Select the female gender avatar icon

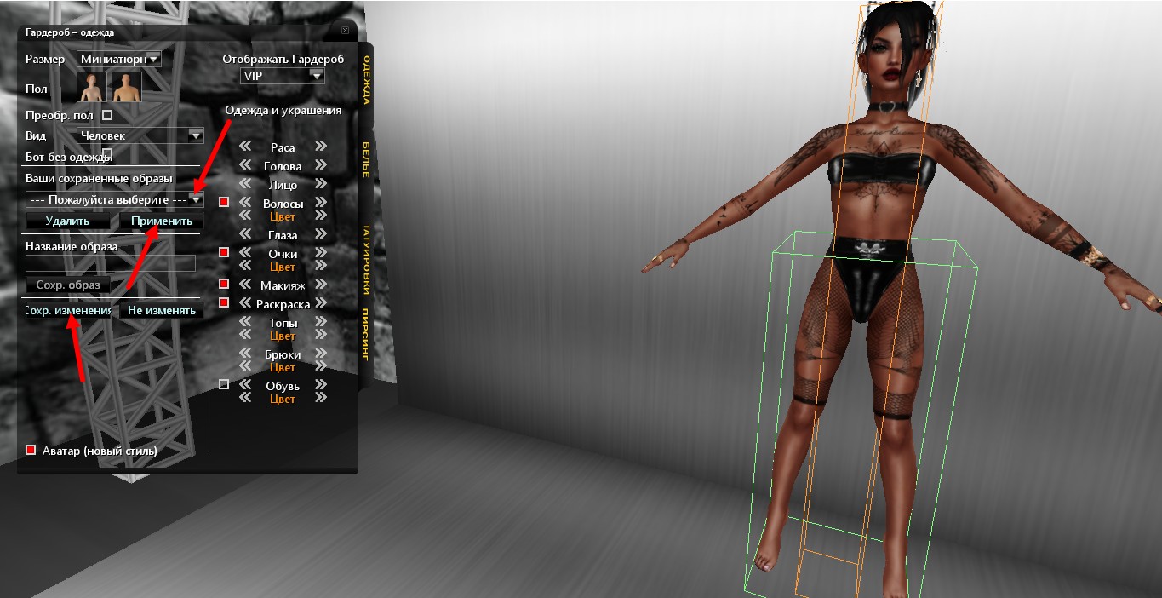(92, 87)
